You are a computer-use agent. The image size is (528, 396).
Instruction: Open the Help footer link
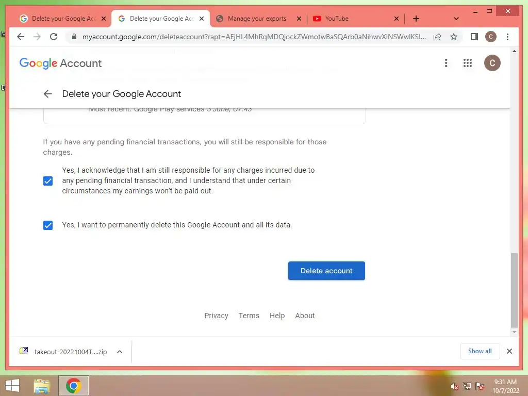[277, 316]
